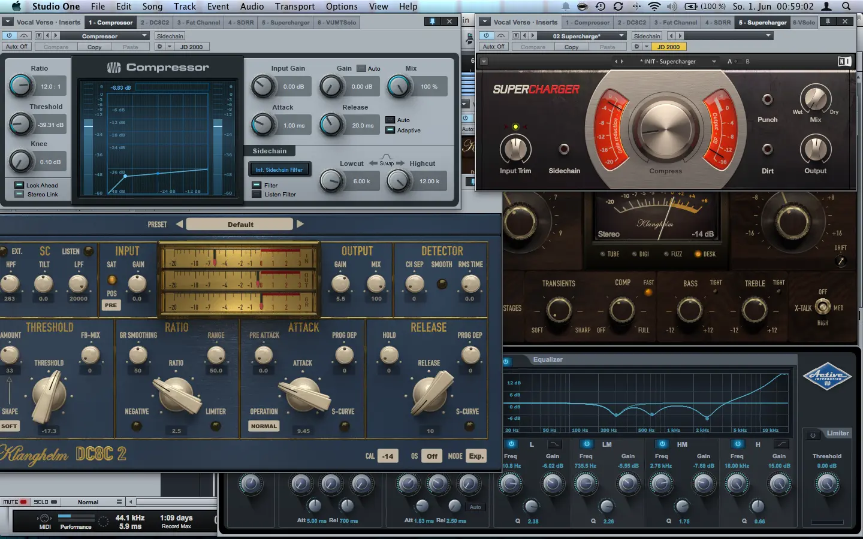Screen dimensions: 863x539
Task: Click high shelf shape icon on H band
Action: click(x=781, y=444)
